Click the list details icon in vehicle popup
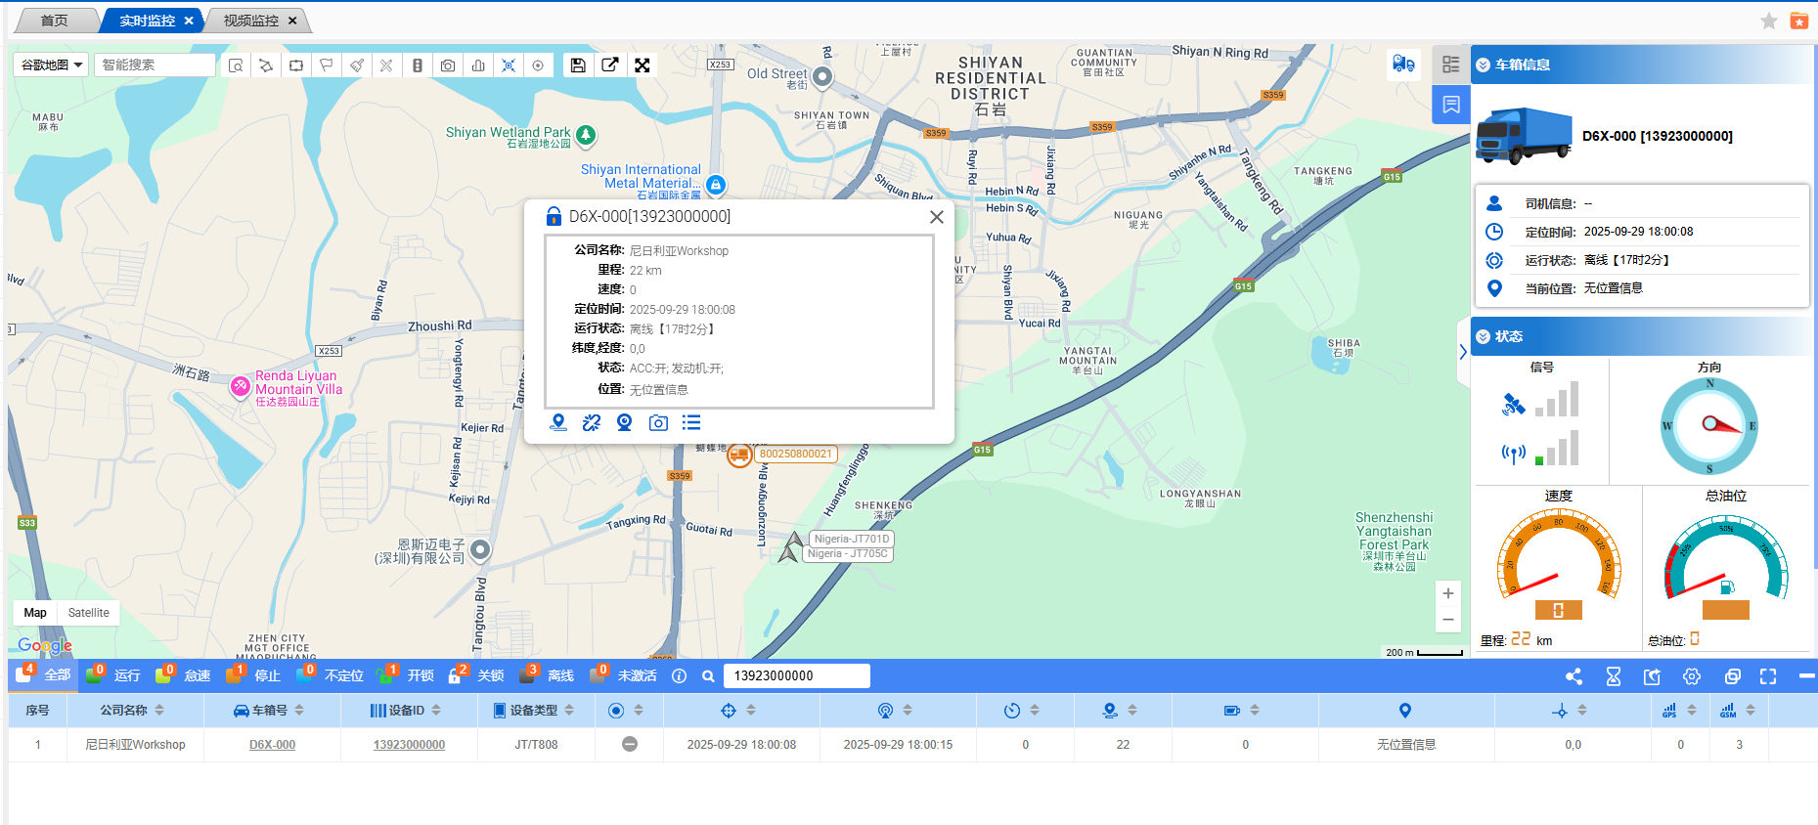This screenshot has height=825, width=1818. pos(691,423)
